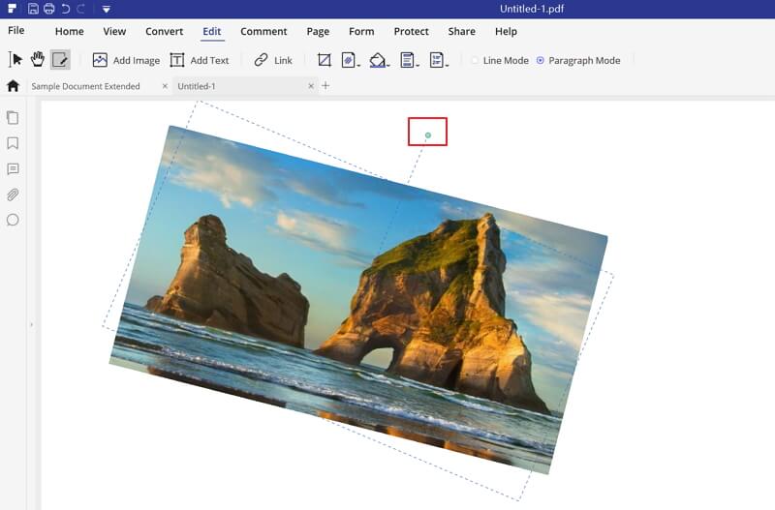Switch to Sample Document Extended tab
The image size is (775, 510).
coord(85,86)
